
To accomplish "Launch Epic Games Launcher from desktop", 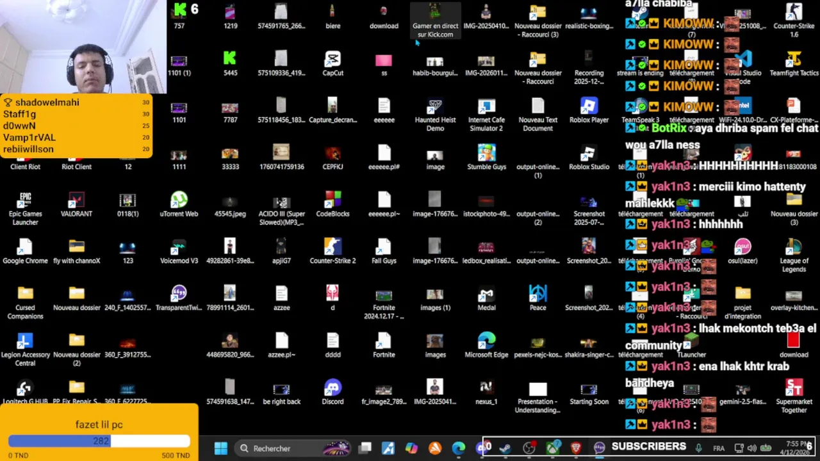I will pos(25,209).
